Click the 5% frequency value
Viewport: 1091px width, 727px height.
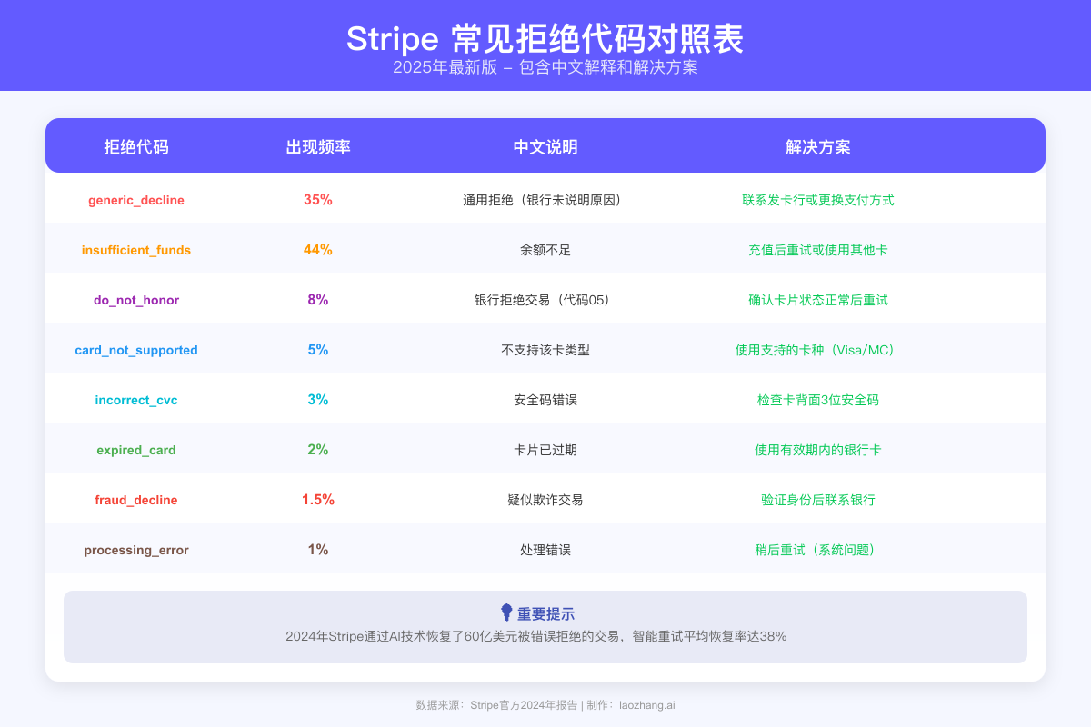point(318,350)
